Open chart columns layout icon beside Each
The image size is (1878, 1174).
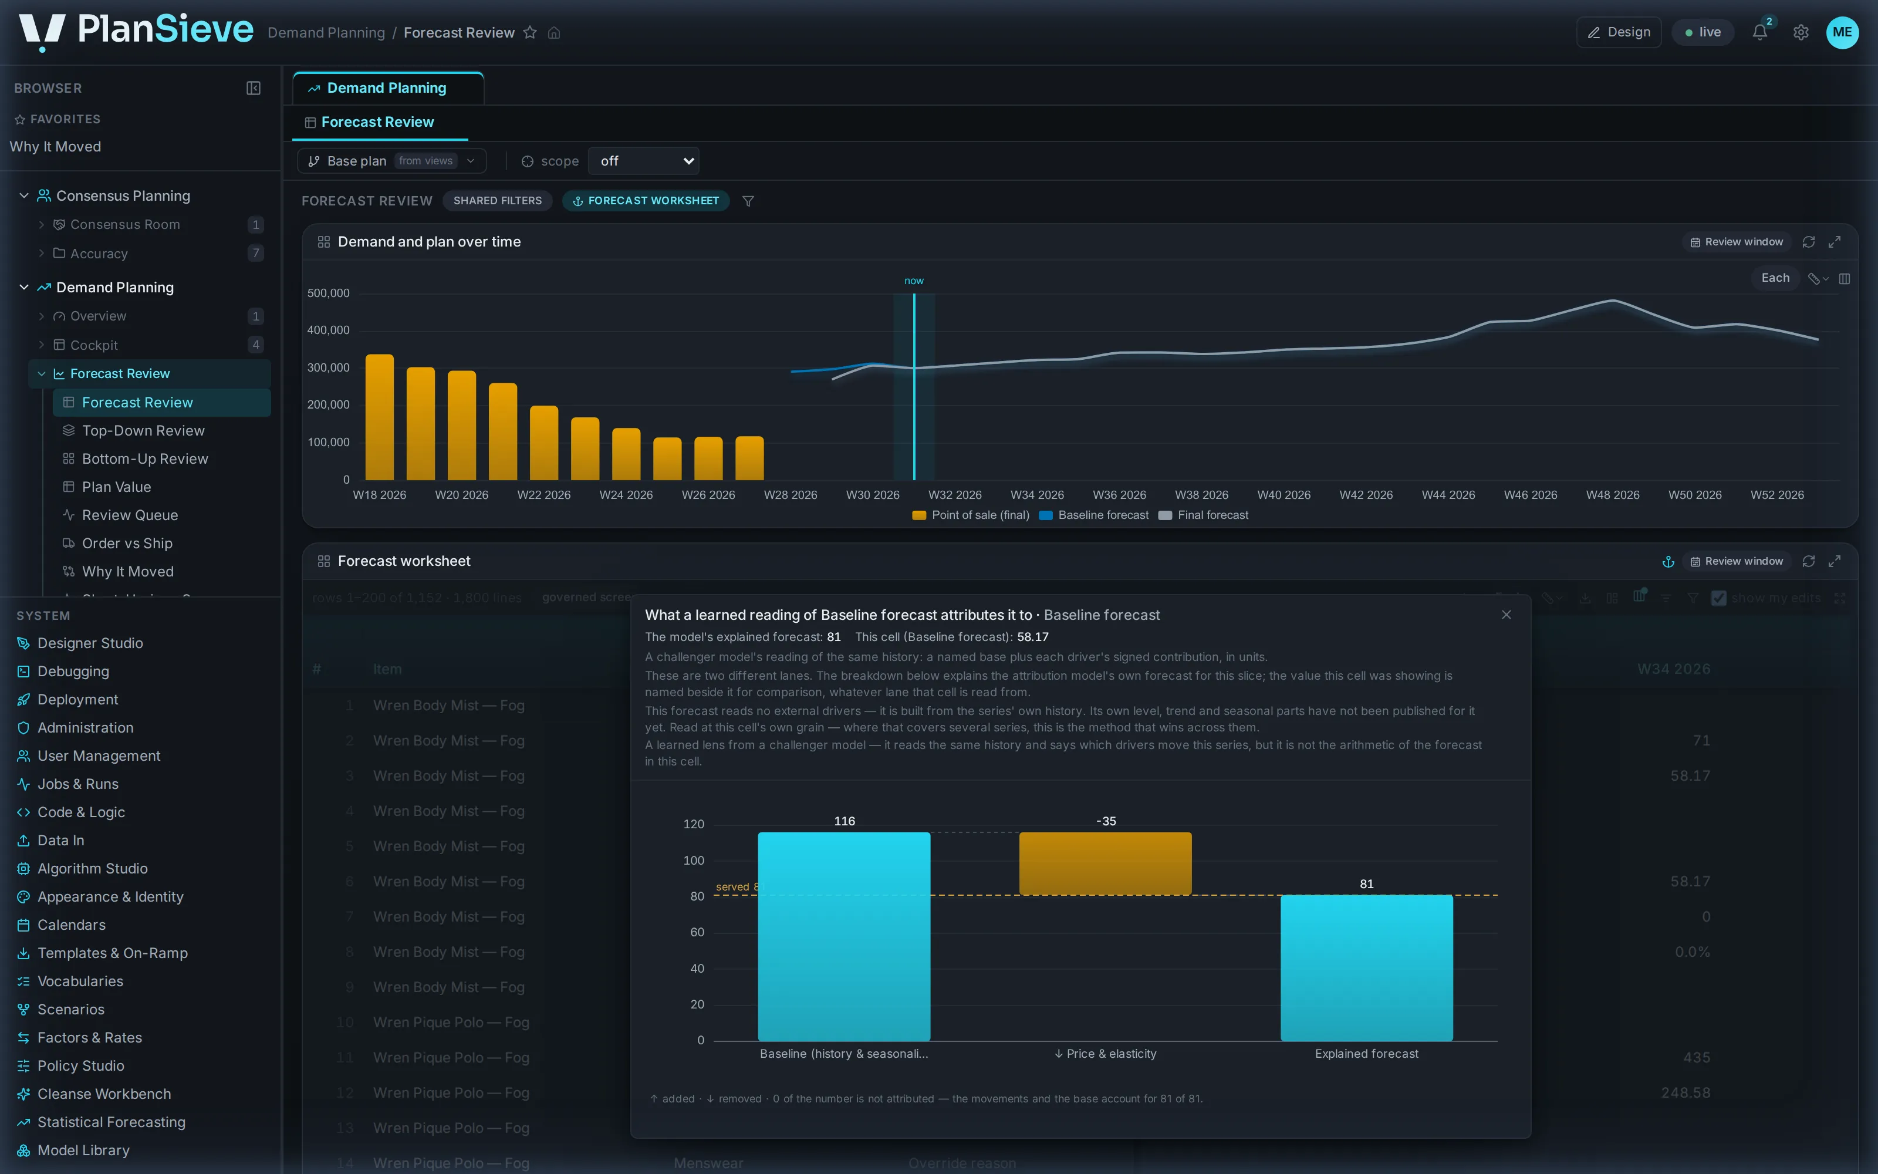(x=1845, y=279)
